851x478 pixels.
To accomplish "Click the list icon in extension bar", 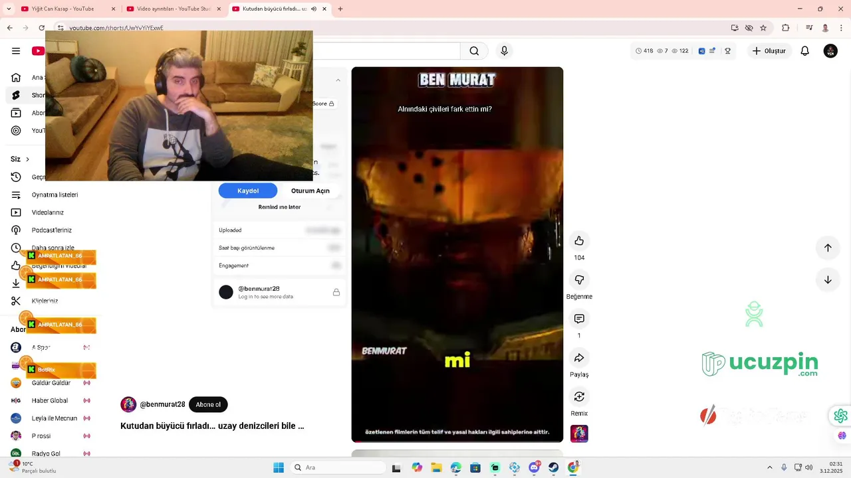I will pyautogui.click(x=713, y=51).
